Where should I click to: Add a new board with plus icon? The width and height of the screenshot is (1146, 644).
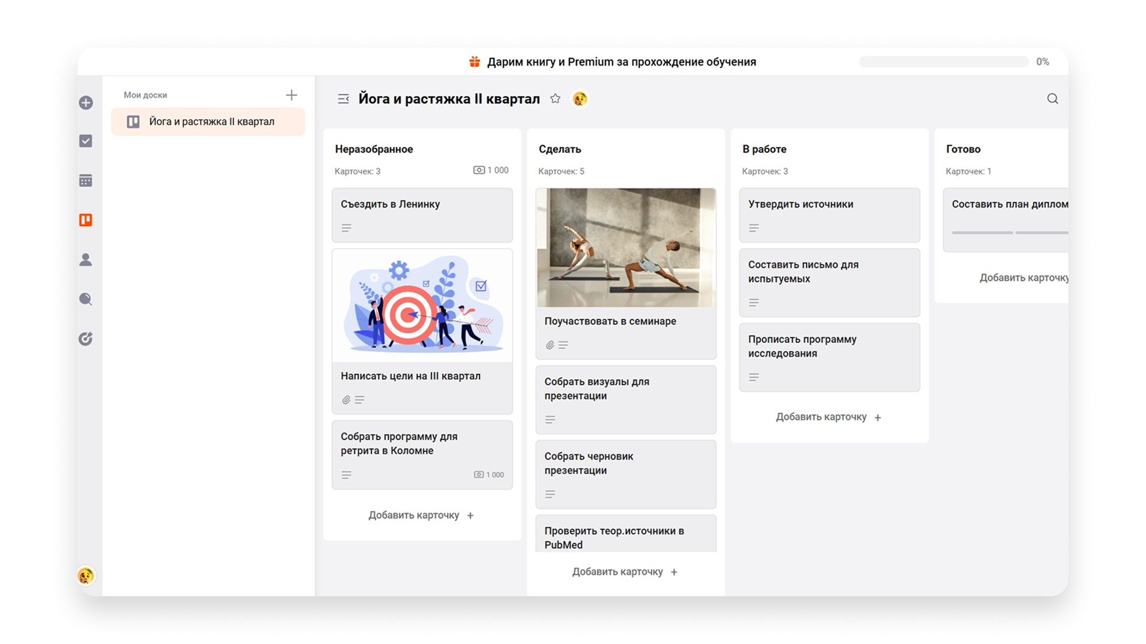(x=291, y=95)
